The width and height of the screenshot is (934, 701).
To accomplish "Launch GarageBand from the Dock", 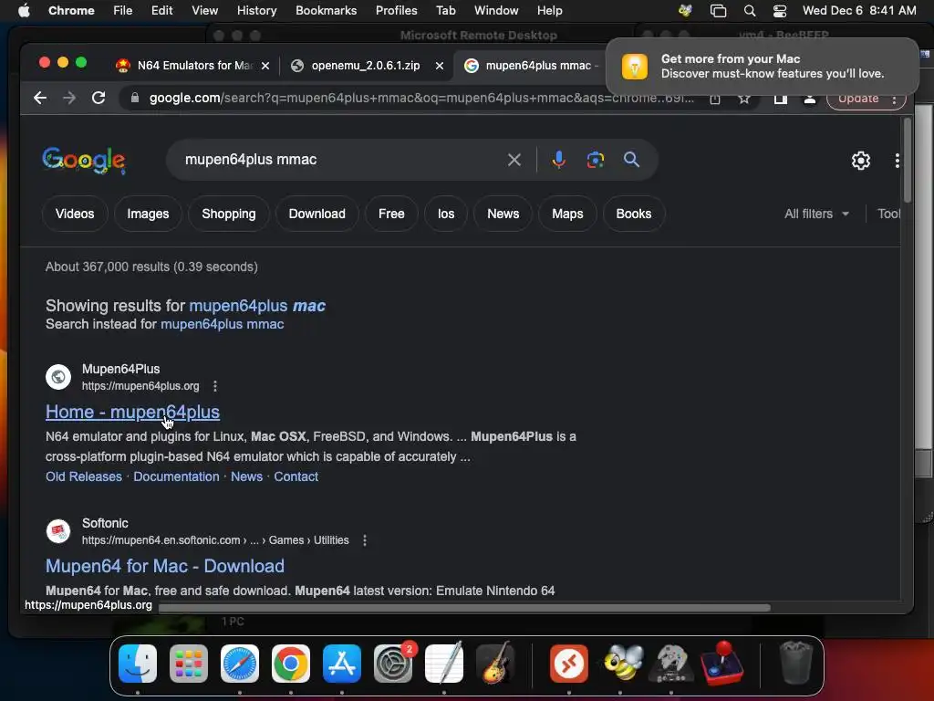I will [x=495, y=664].
